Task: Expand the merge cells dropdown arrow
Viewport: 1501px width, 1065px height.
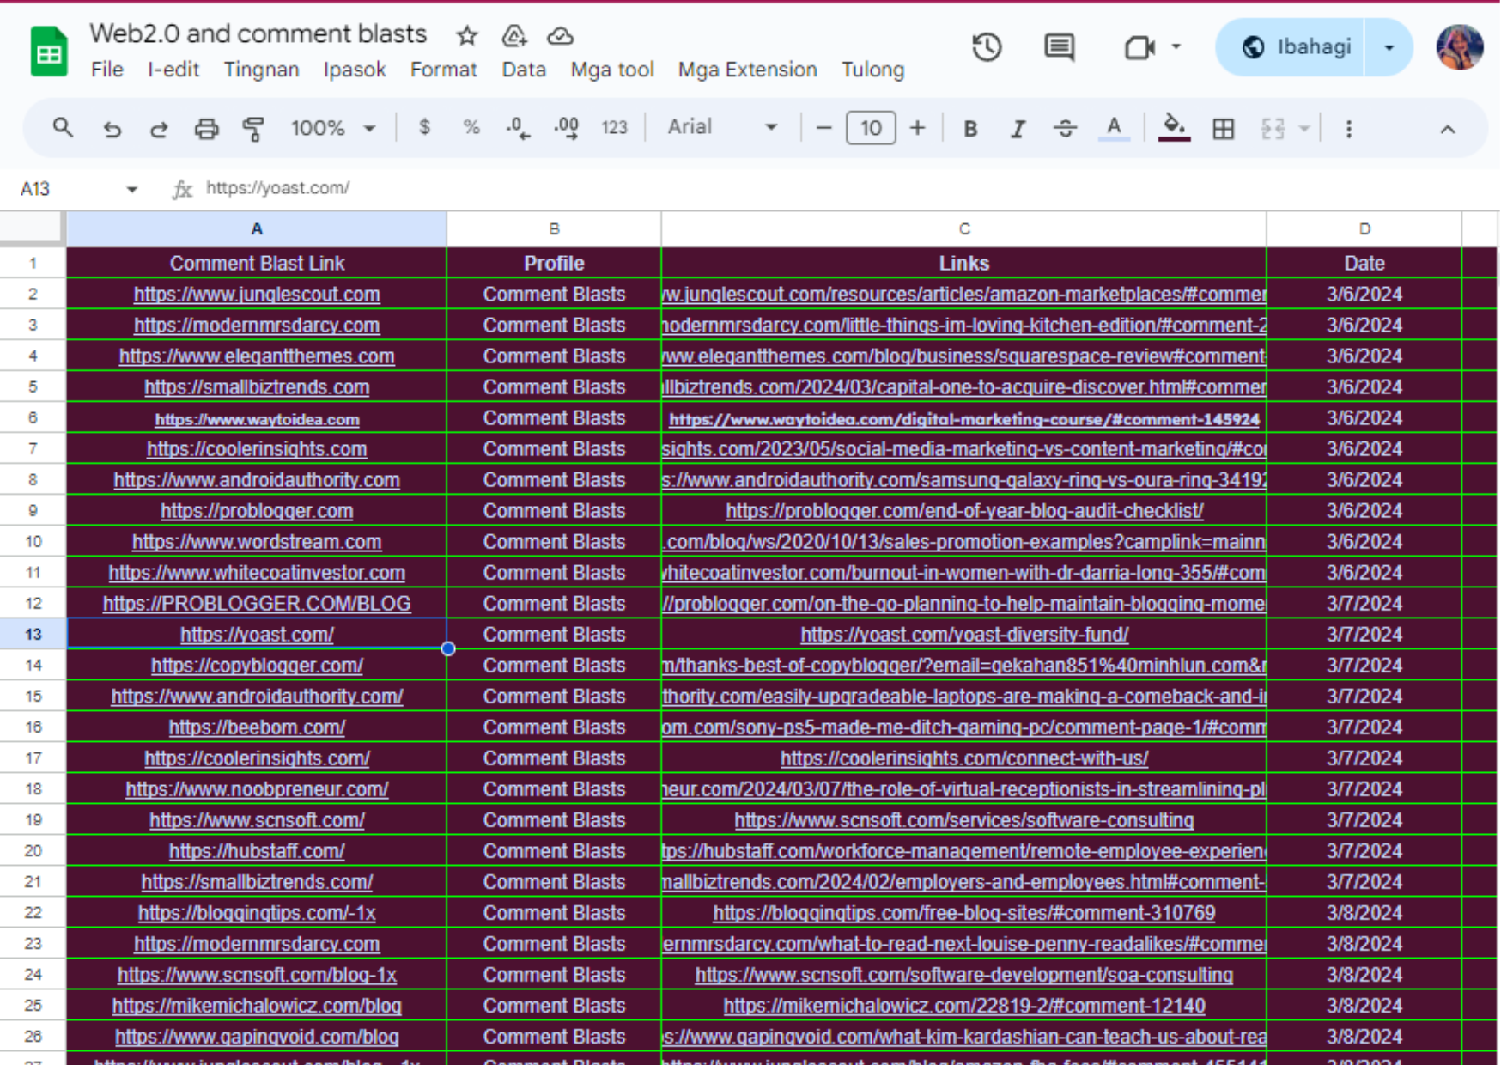Action: point(1304,129)
